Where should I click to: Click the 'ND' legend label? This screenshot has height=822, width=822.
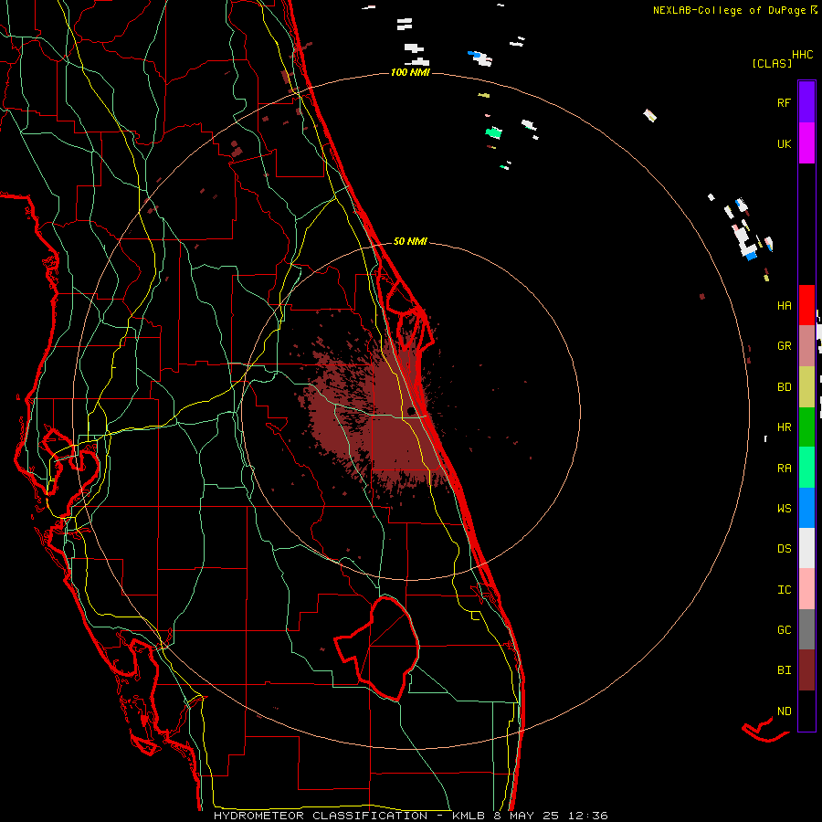point(784,711)
